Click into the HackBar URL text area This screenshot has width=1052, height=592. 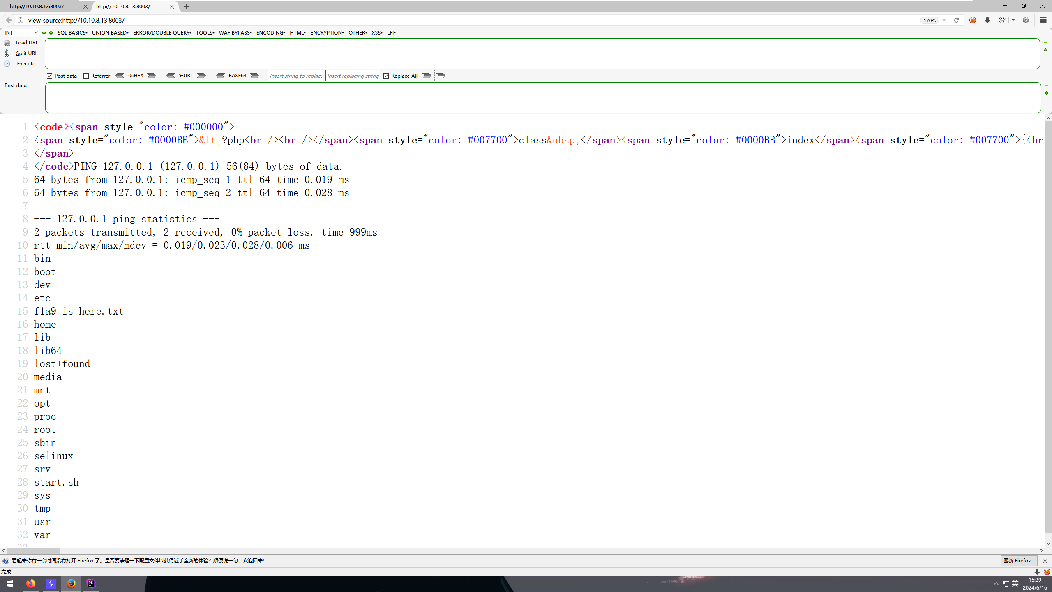pyautogui.click(x=542, y=53)
